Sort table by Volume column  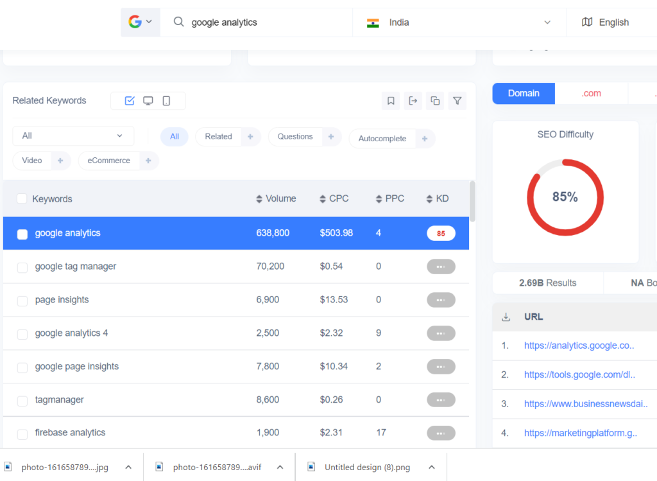click(276, 199)
